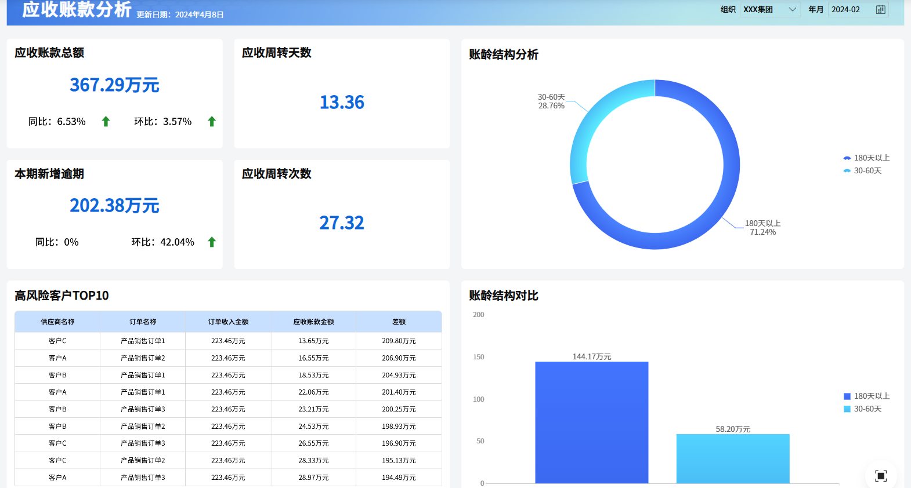Toggle 30-60天 legend in bar chart
Image resolution: width=911 pixels, height=488 pixels.
pyautogui.click(x=862, y=409)
